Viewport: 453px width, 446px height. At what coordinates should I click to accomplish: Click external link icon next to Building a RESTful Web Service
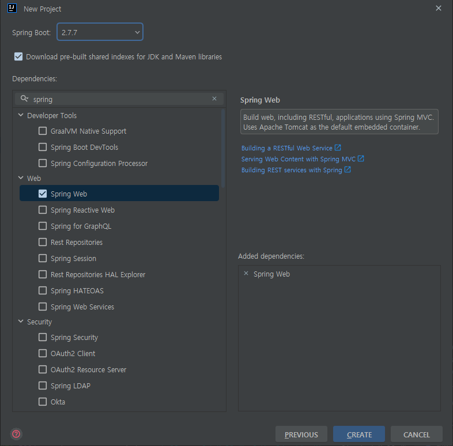(338, 148)
